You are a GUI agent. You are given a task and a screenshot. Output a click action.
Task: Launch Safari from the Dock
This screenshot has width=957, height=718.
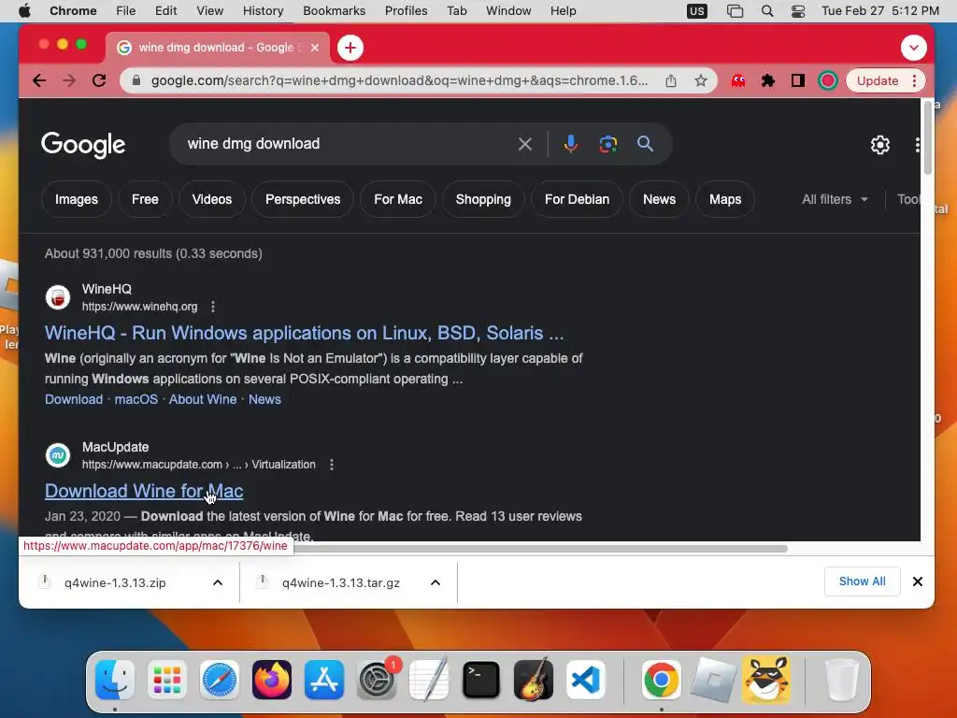(220, 680)
